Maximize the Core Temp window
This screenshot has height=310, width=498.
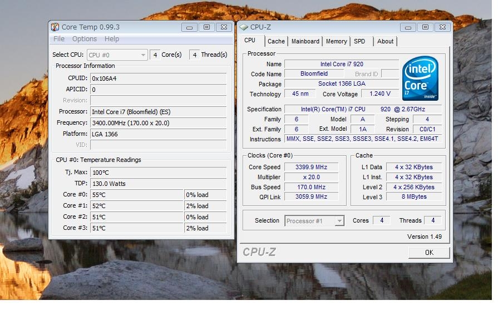tap(207, 27)
